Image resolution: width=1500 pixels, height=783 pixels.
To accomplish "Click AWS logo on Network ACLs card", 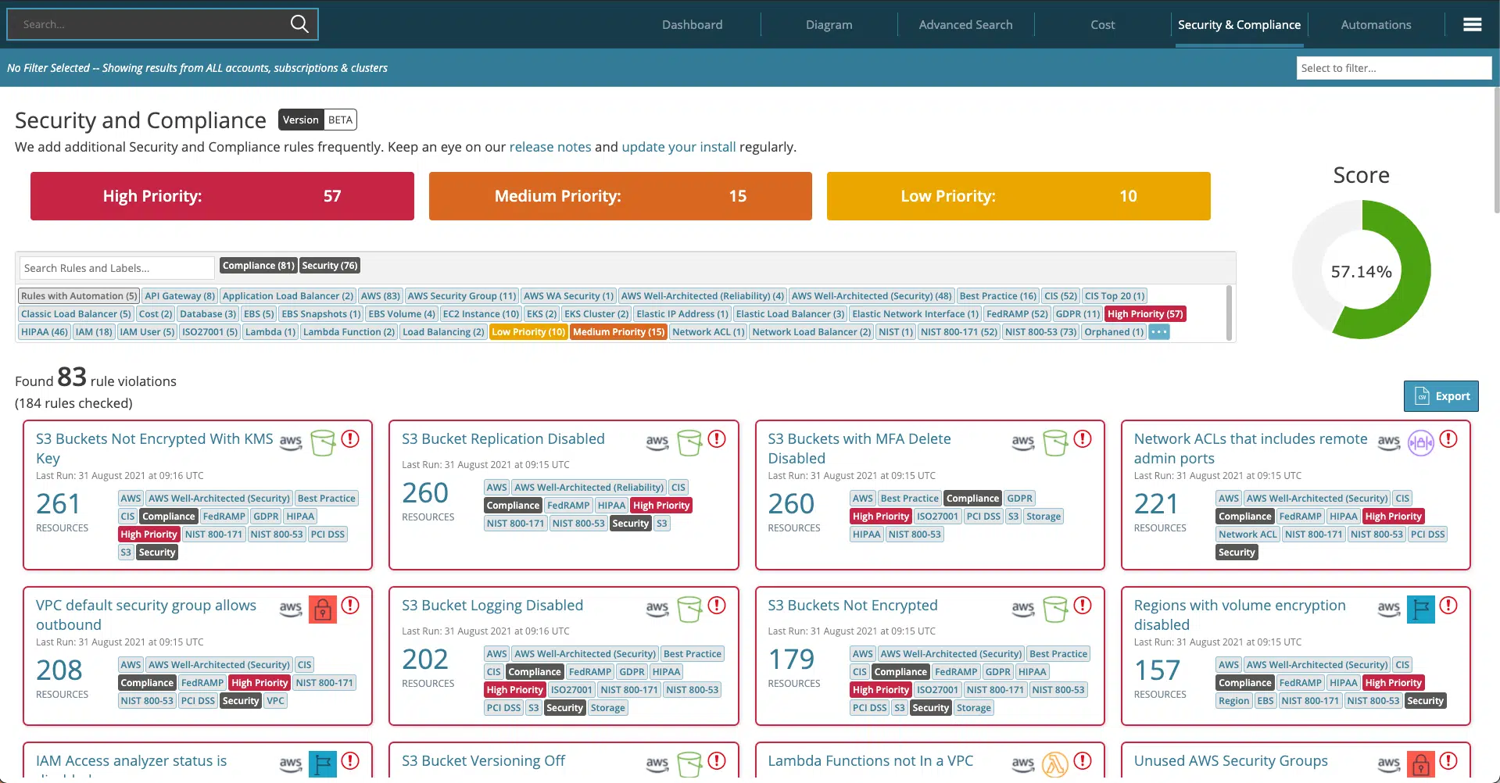I will click(x=1389, y=442).
